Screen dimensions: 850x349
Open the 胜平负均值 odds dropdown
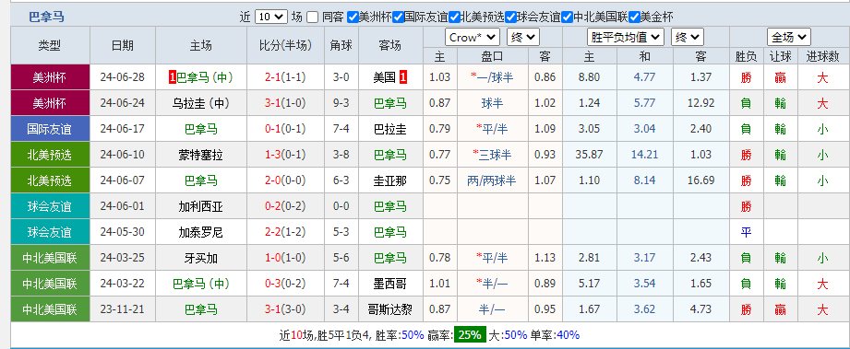point(626,38)
